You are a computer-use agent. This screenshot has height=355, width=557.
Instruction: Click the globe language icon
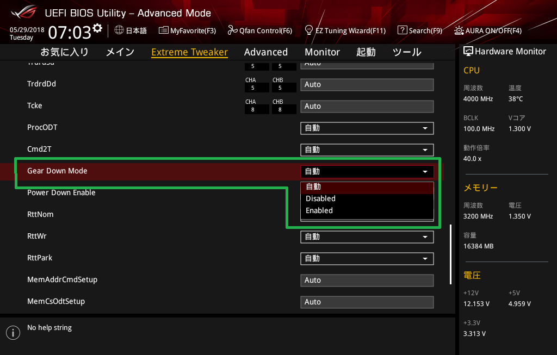tap(119, 30)
